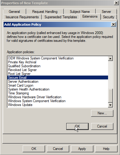Click the New... button
The width and height of the screenshot is (120, 155).
pos(102,113)
